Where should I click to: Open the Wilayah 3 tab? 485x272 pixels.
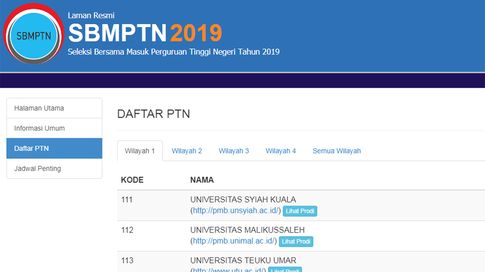coord(234,151)
